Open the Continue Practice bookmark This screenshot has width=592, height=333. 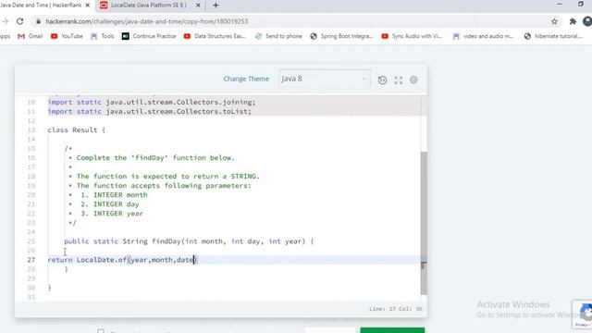[x=149, y=36]
